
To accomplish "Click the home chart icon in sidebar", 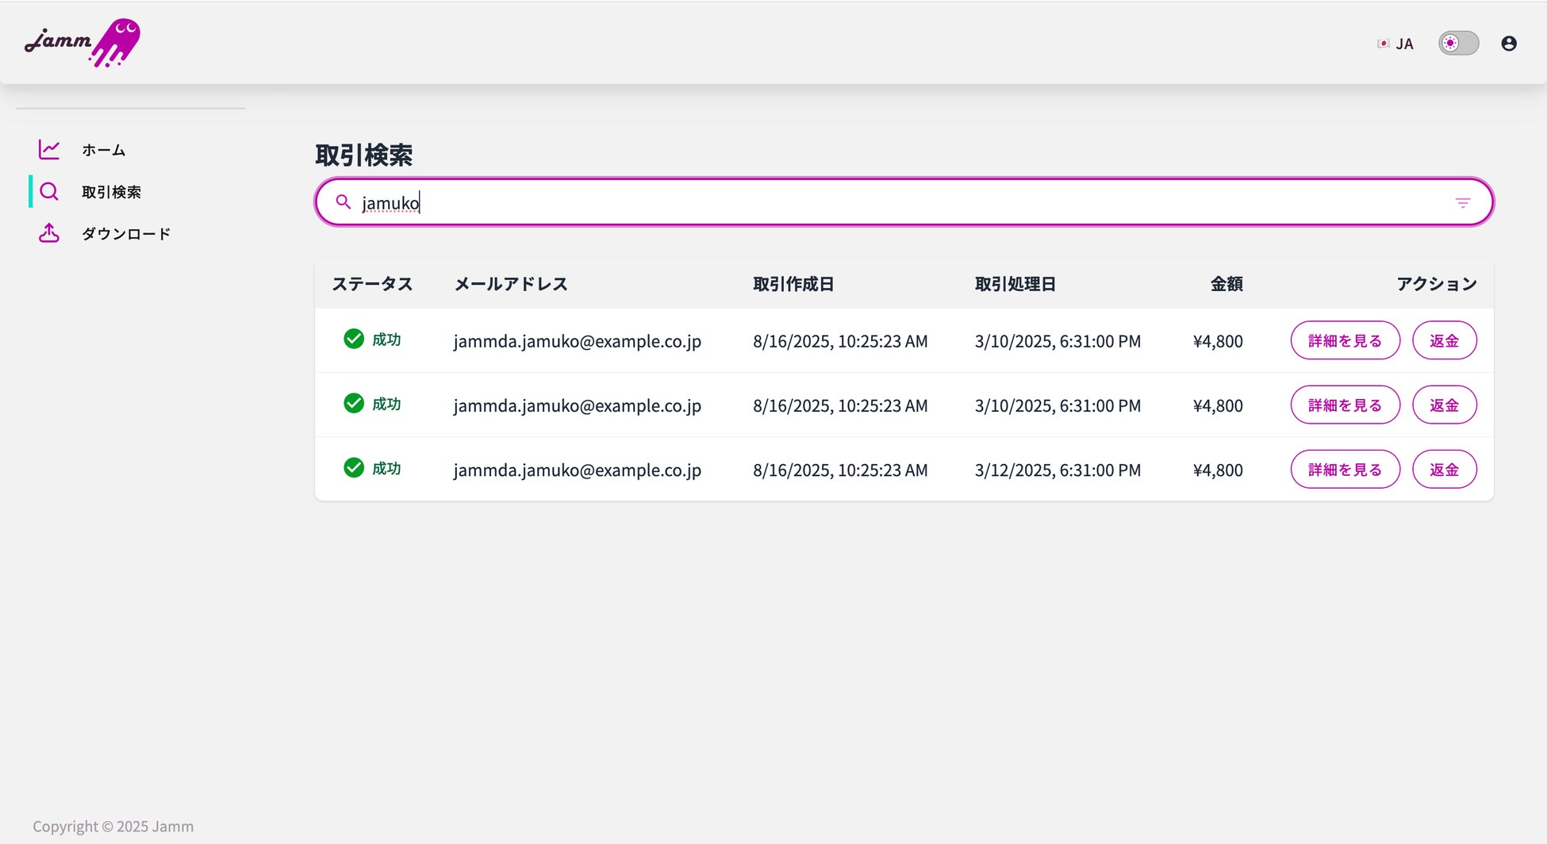I will (x=49, y=149).
